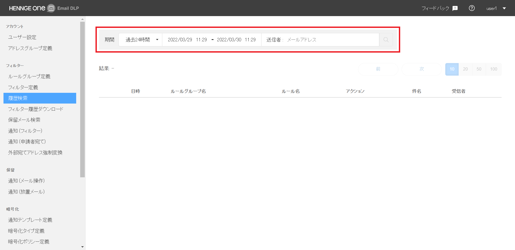The height and width of the screenshot is (250, 515).
Task: Open 暗号化ポリシー定義 in the sidebar
Action: pyautogui.click(x=29, y=242)
